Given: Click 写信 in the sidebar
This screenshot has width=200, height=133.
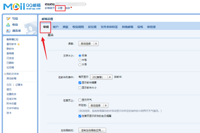Looking at the screenshot, I should coord(15,19).
